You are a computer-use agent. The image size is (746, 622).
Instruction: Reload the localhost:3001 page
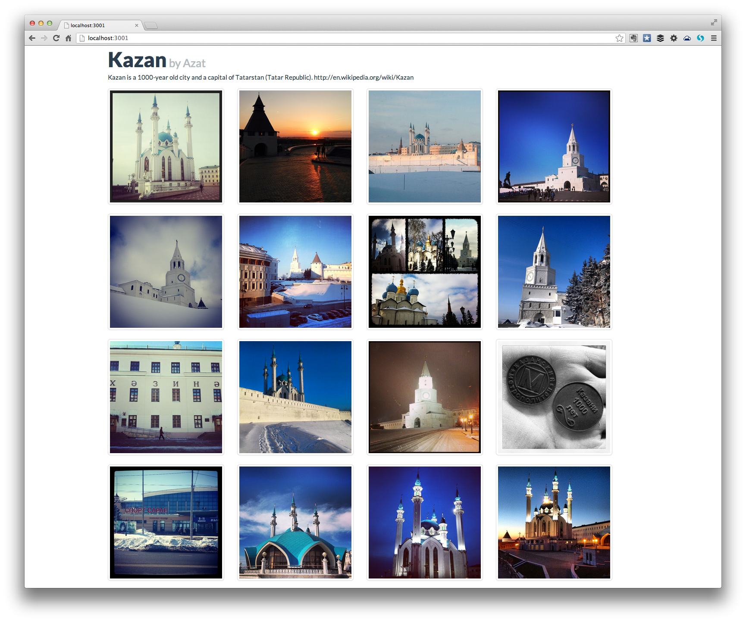(x=56, y=38)
